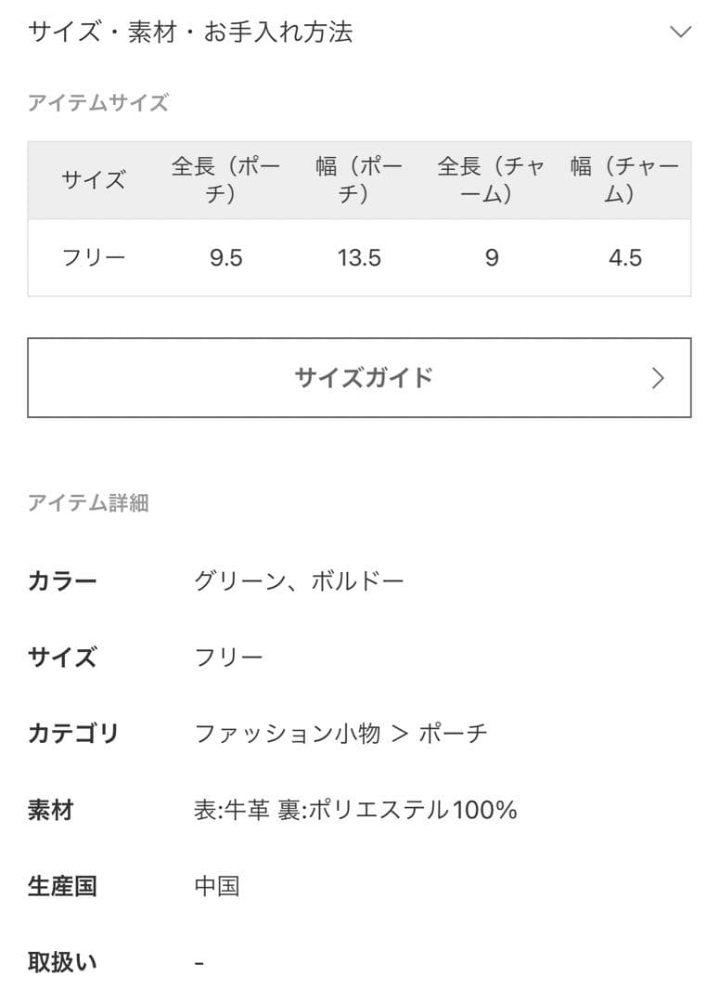Screen dimensions: 719x1003
Task: Click the 4.5 charm width value
Action: pyautogui.click(x=624, y=258)
